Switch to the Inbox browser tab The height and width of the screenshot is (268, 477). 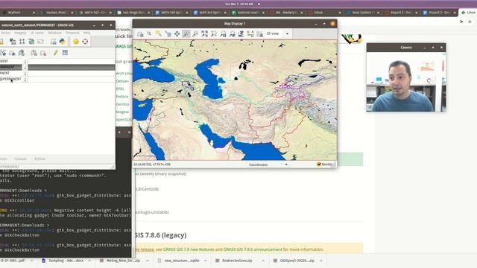324,13
